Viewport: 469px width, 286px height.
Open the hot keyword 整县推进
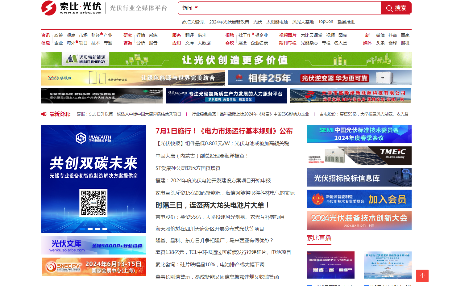(x=346, y=22)
